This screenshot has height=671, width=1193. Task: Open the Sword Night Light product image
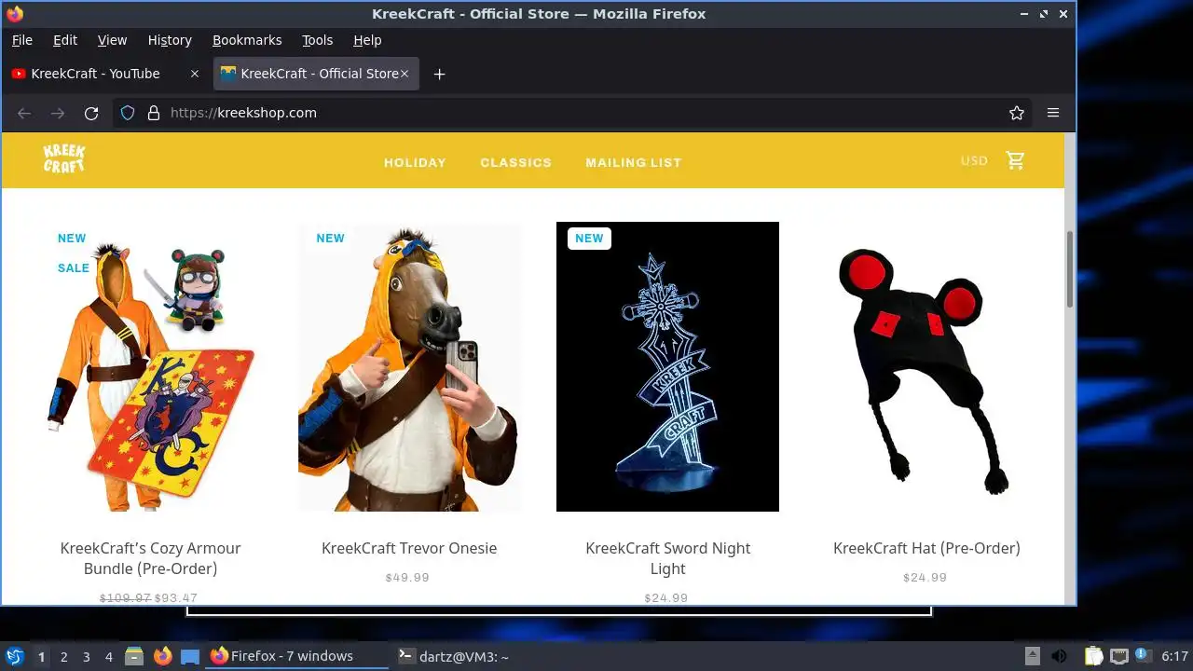[x=667, y=366]
